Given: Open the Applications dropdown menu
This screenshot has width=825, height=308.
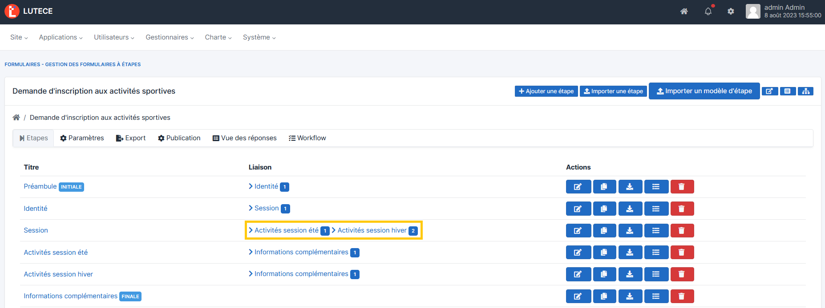Looking at the screenshot, I should pos(61,37).
